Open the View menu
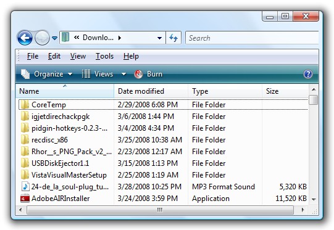The width and height of the screenshot is (334, 230). (x=78, y=56)
